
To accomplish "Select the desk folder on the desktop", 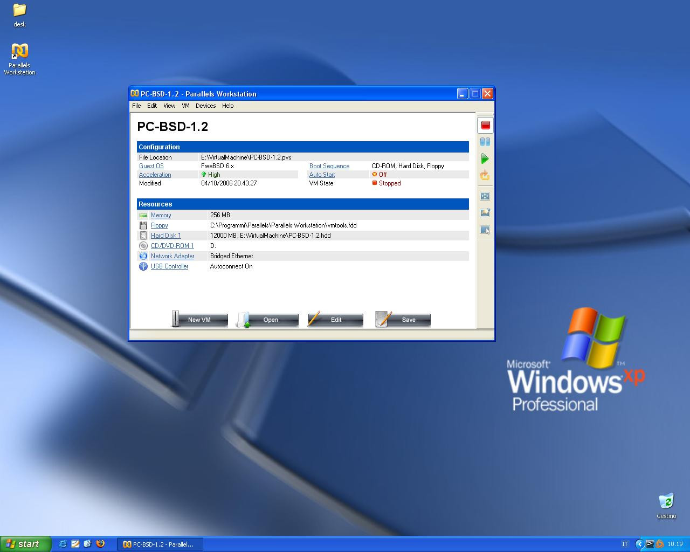I will pos(20,16).
